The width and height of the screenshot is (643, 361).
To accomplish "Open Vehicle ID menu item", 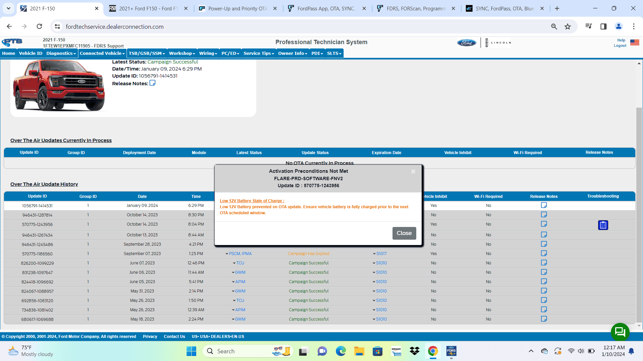I will (x=30, y=53).
